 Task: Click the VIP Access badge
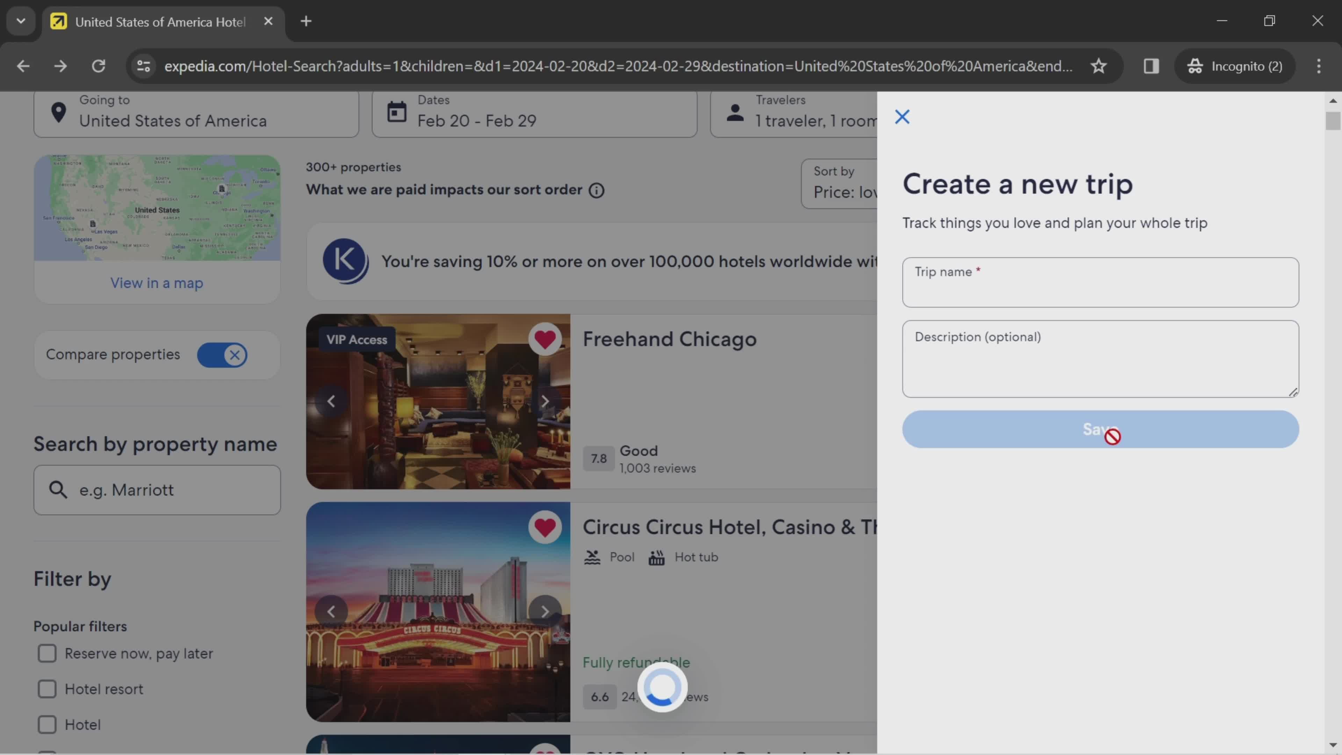(357, 340)
